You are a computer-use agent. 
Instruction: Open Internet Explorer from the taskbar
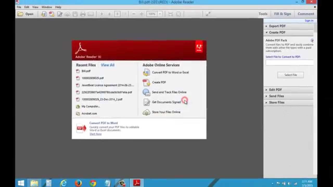63,183
